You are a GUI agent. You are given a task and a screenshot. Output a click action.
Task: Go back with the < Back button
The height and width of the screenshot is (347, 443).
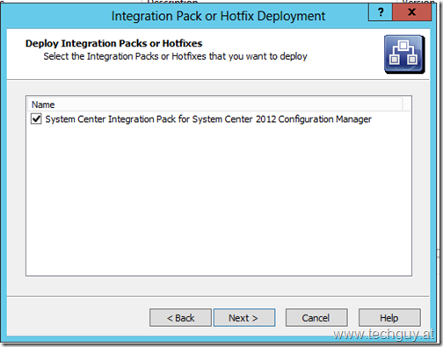pyautogui.click(x=180, y=317)
